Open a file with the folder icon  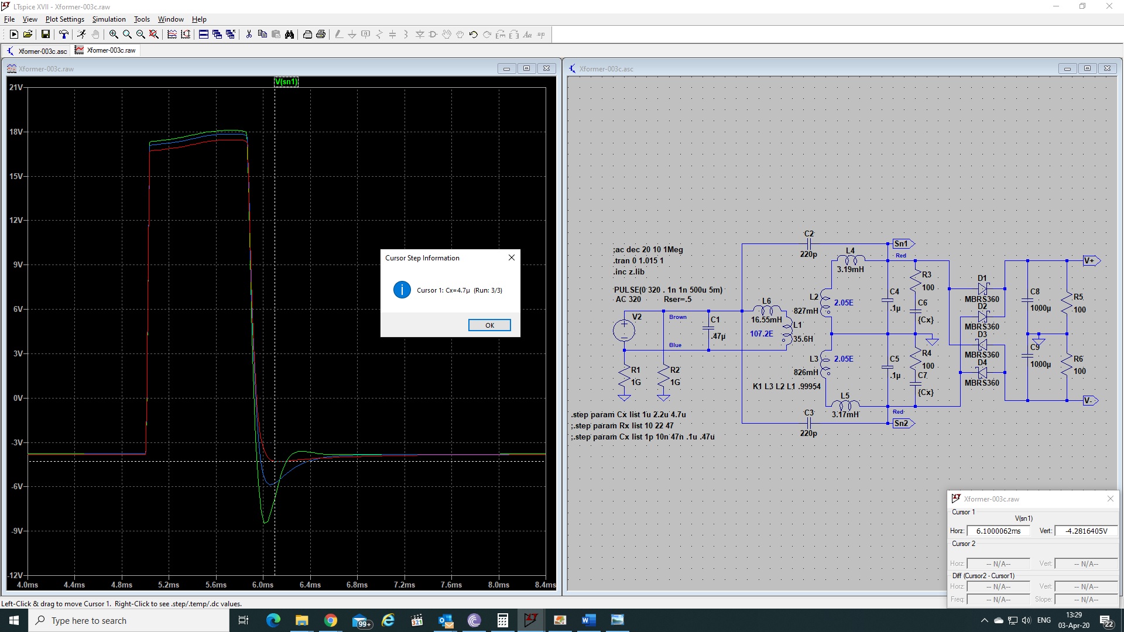tap(28, 35)
